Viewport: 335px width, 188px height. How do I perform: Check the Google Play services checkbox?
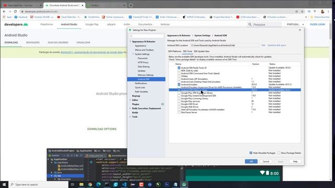179,101
